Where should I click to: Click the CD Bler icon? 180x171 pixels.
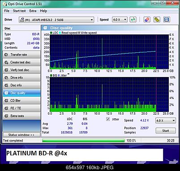(x=6, y=101)
